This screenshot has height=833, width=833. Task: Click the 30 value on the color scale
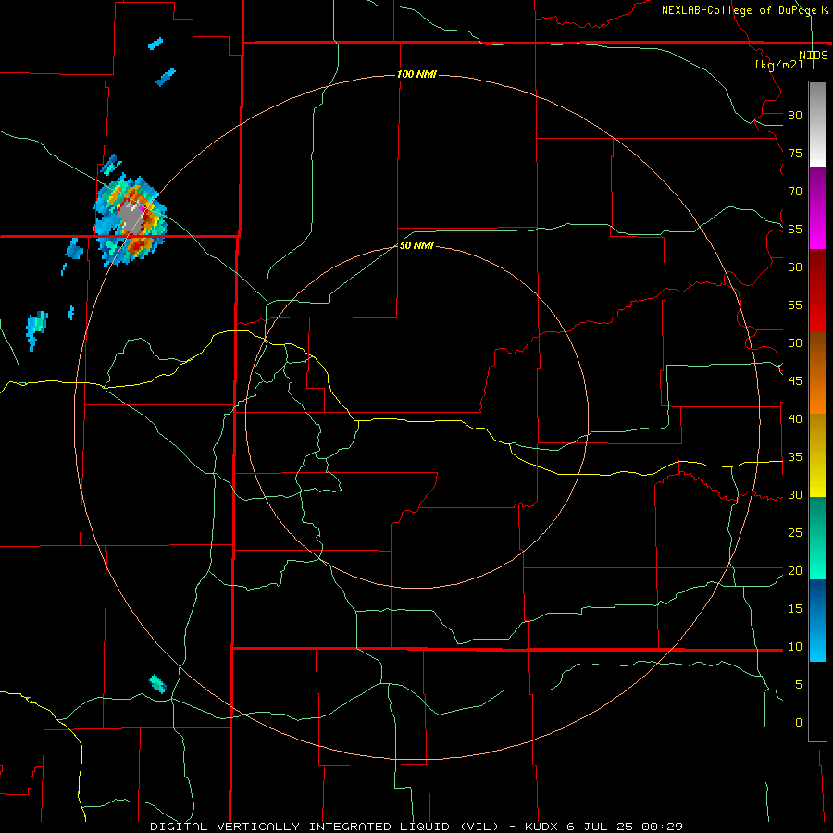click(795, 494)
